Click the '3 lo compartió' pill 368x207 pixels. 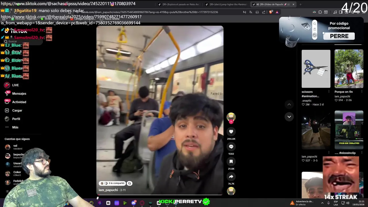(x=112, y=183)
